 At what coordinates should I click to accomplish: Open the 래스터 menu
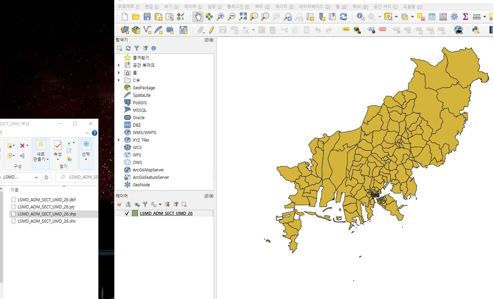284,6
